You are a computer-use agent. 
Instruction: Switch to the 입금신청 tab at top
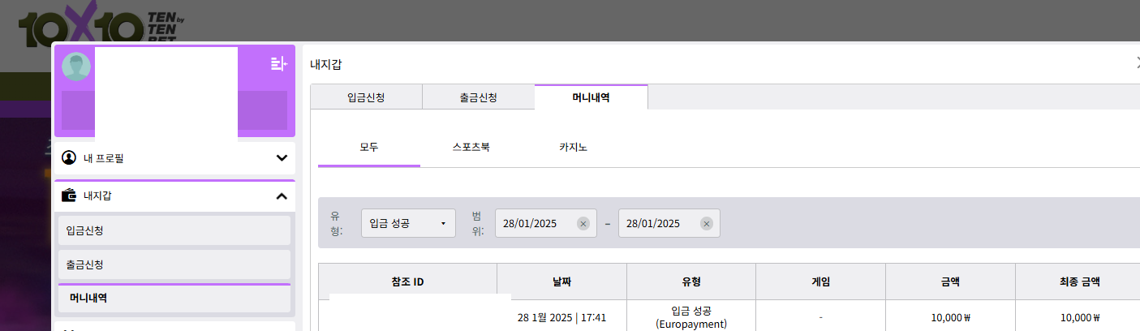point(366,97)
